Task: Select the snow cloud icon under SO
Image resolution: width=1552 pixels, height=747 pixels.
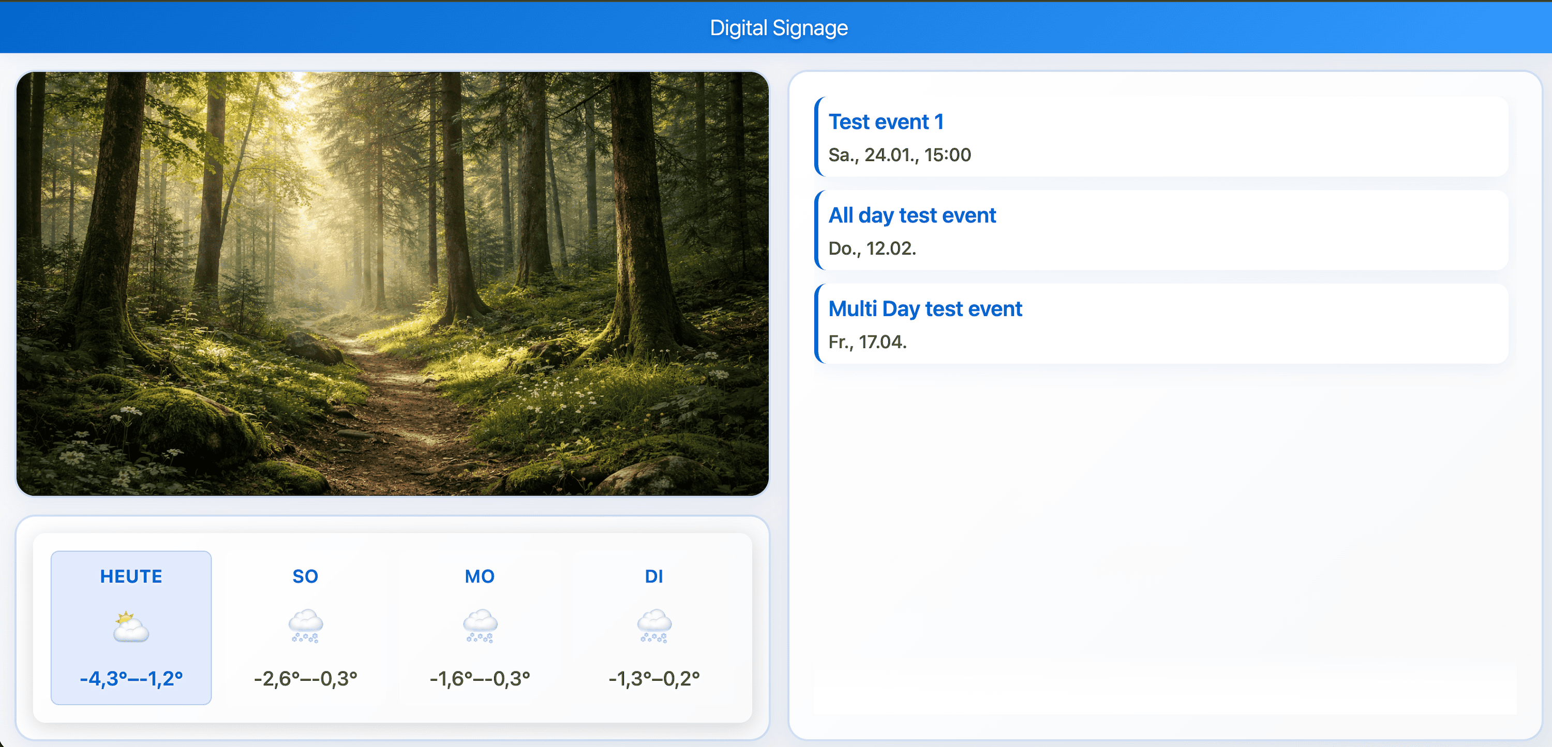Action: [x=305, y=628]
